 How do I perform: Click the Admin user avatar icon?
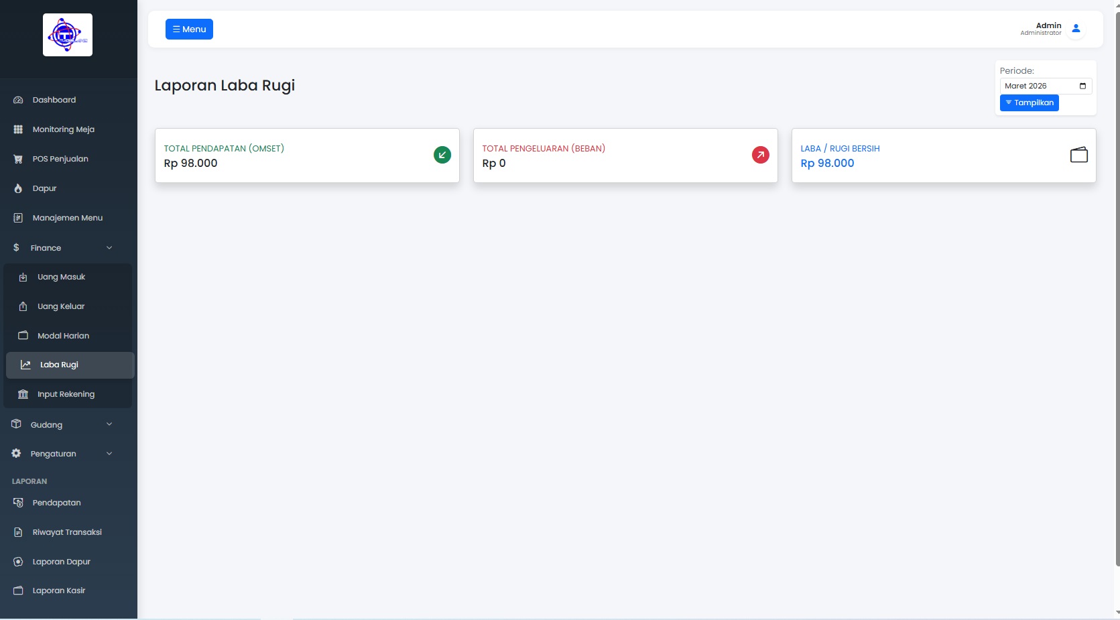[1076, 29]
